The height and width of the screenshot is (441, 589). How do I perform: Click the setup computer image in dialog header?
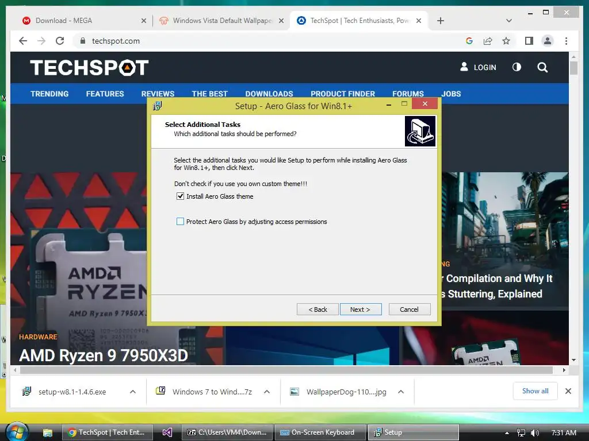(420, 131)
